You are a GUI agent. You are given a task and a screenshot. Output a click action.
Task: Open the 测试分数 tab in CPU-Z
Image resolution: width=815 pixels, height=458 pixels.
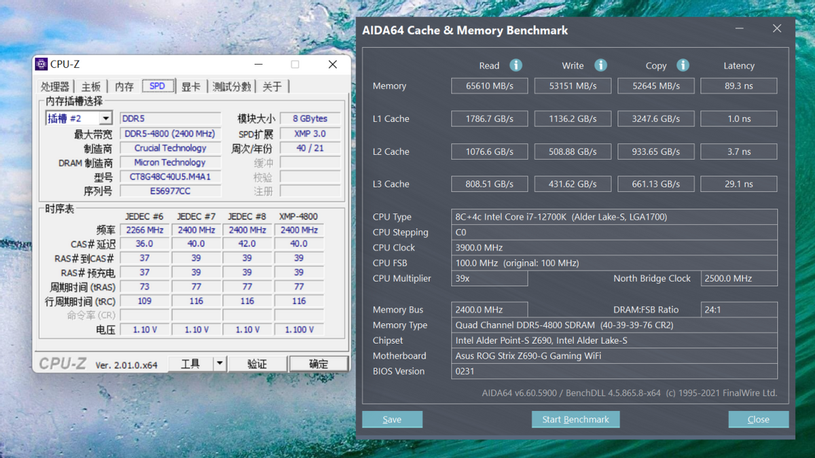tap(232, 86)
